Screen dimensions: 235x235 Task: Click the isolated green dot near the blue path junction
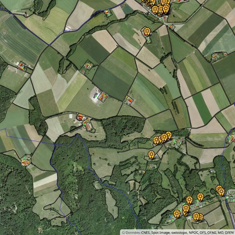61,36
